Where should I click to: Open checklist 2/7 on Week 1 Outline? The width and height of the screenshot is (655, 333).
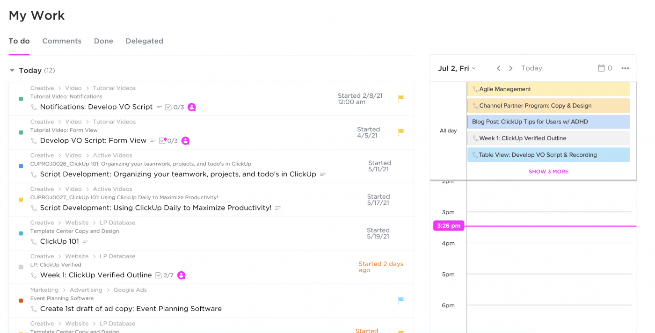click(x=164, y=275)
